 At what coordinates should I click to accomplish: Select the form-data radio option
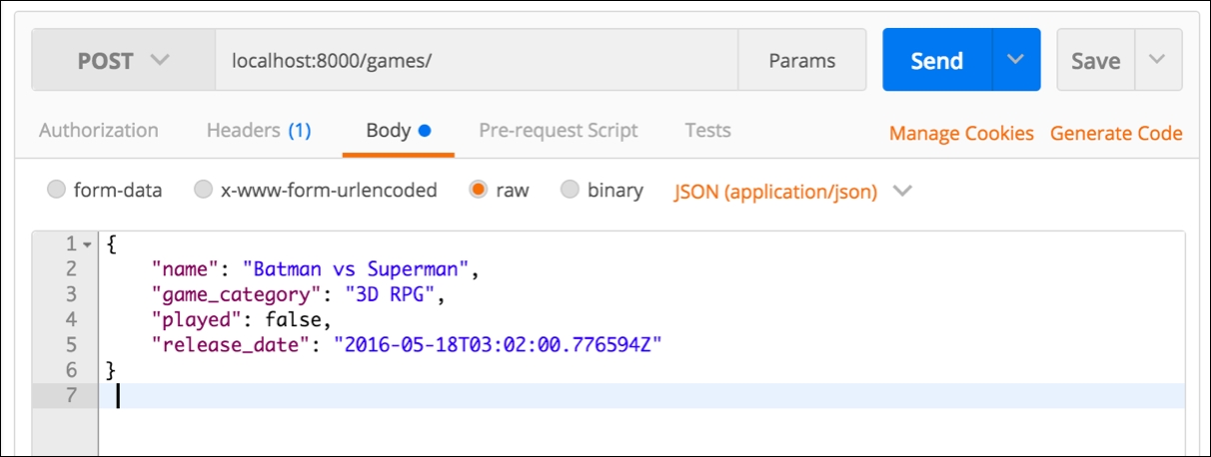(x=57, y=190)
